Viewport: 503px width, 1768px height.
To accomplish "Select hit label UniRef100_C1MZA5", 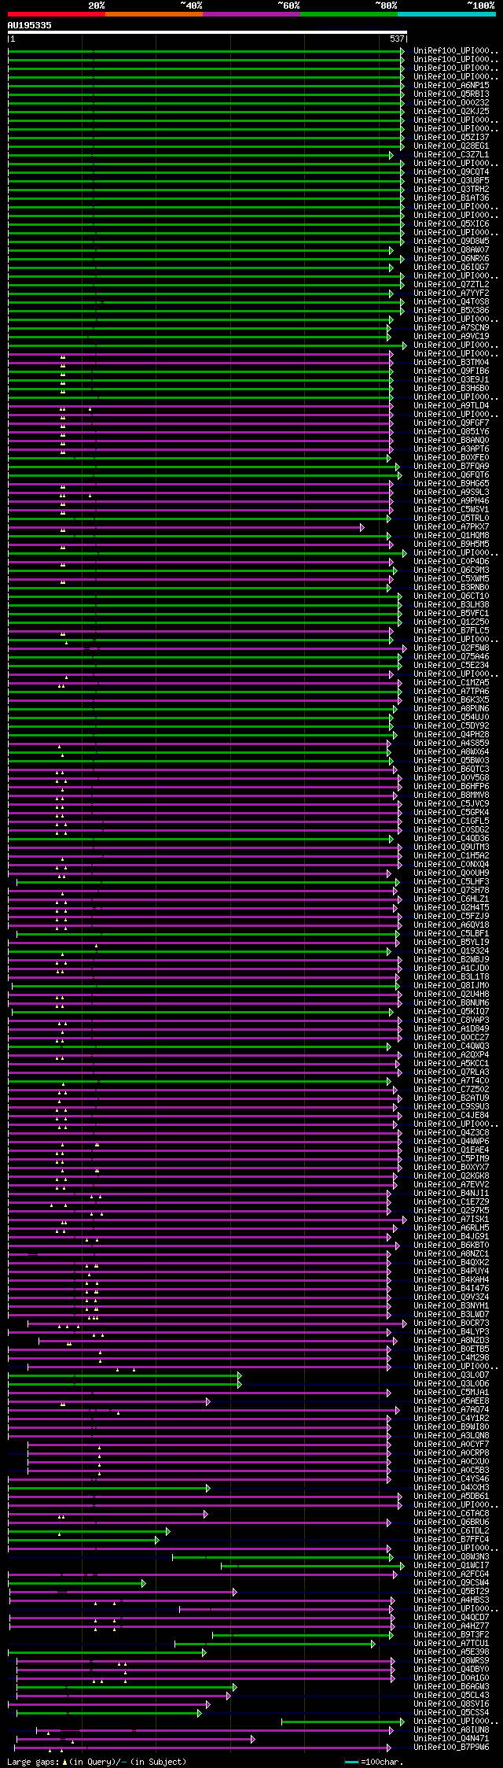I will tap(451, 683).
